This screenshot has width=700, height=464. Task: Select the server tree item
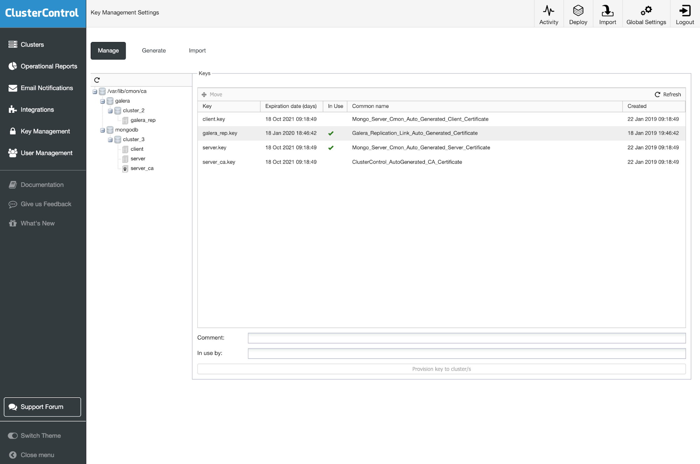[x=138, y=159]
